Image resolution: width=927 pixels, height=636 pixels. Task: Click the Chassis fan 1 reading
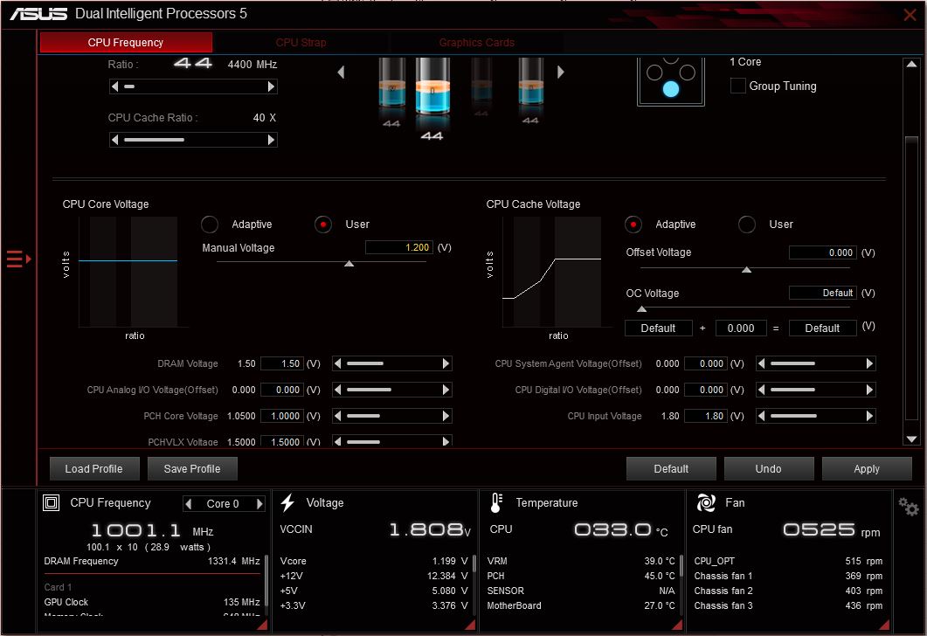pyautogui.click(x=788, y=576)
